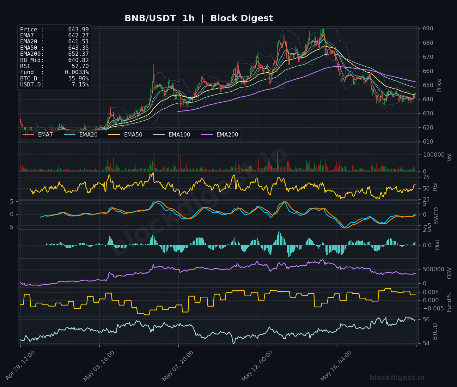Select the EMA7 row showing 642.27

[x=54, y=36]
